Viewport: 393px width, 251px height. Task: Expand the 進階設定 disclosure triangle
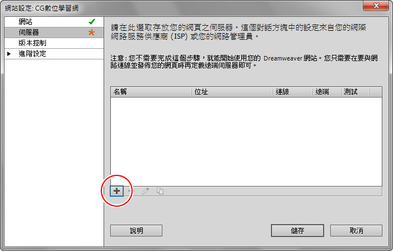tap(9, 54)
